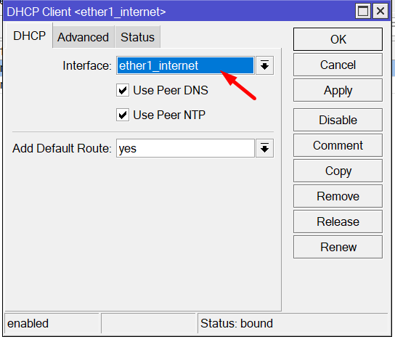This screenshot has height=342, width=395.
Task: Click the ether1_internet Interface field
Action: click(185, 65)
